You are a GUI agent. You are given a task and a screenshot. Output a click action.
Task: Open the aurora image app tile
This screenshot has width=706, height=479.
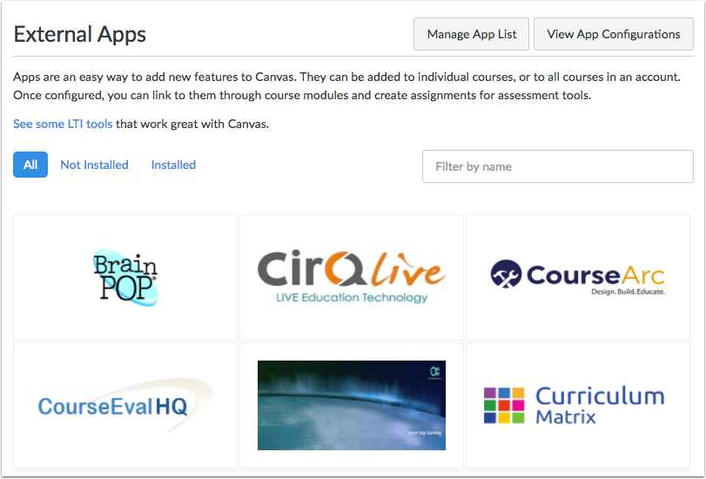352,405
